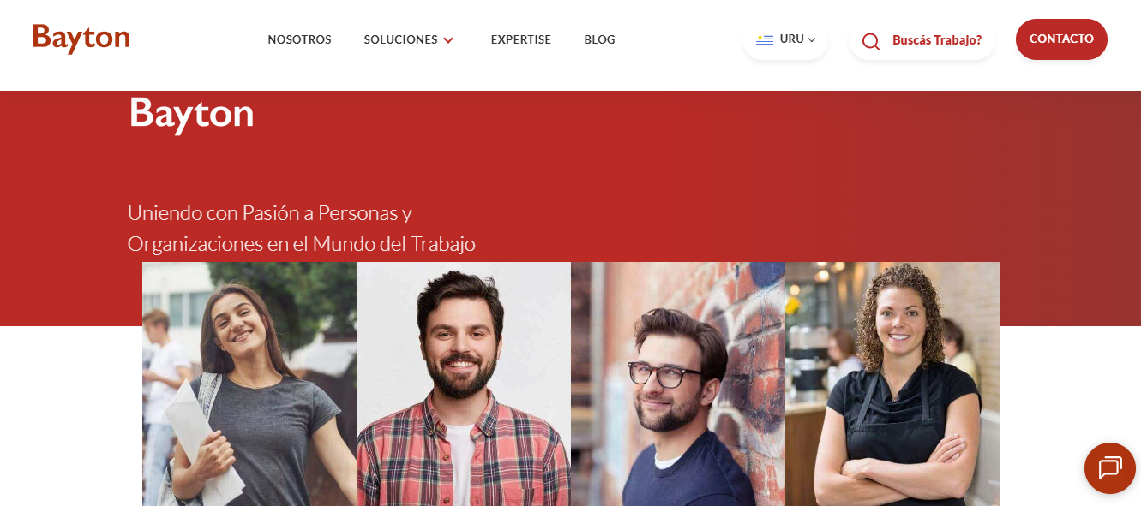The height and width of the screenshot is (506, 1141).
Task: Click the white Bayton banner title
Action: pyautogui.click(x=191, y=113)
